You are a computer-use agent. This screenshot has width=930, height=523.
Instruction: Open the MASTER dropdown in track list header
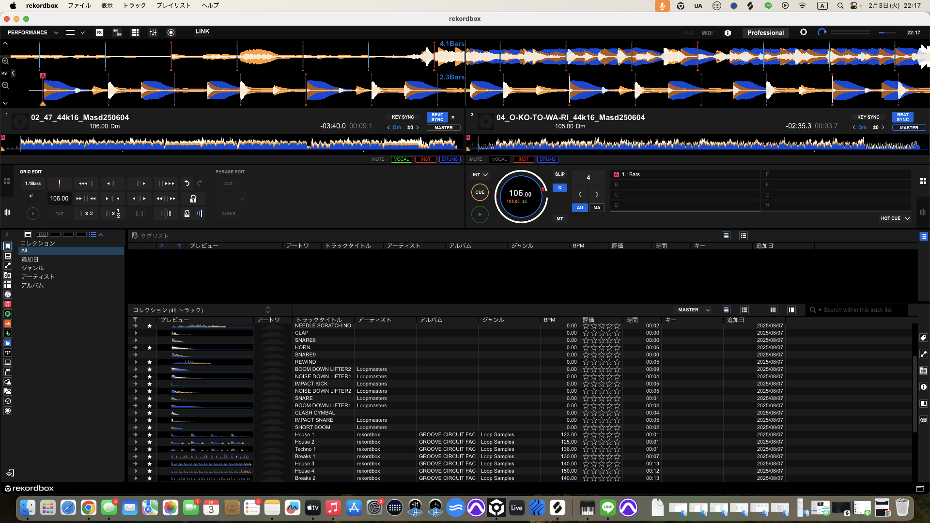tap(694, 310)
